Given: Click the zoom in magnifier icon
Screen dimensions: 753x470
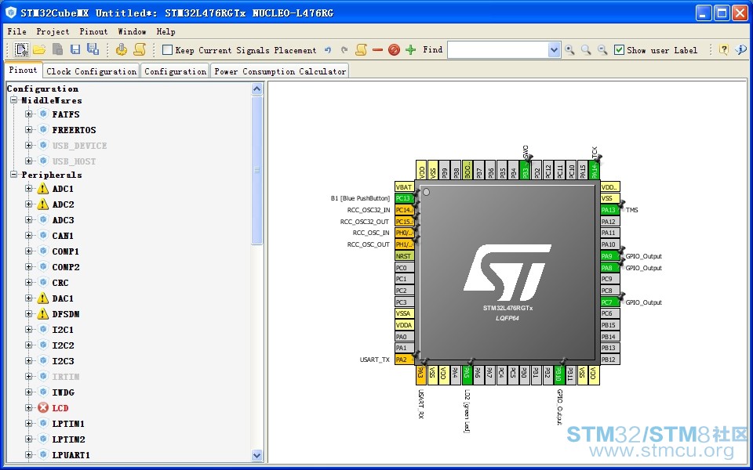Looking at the screenshot, I should point(569,49).
